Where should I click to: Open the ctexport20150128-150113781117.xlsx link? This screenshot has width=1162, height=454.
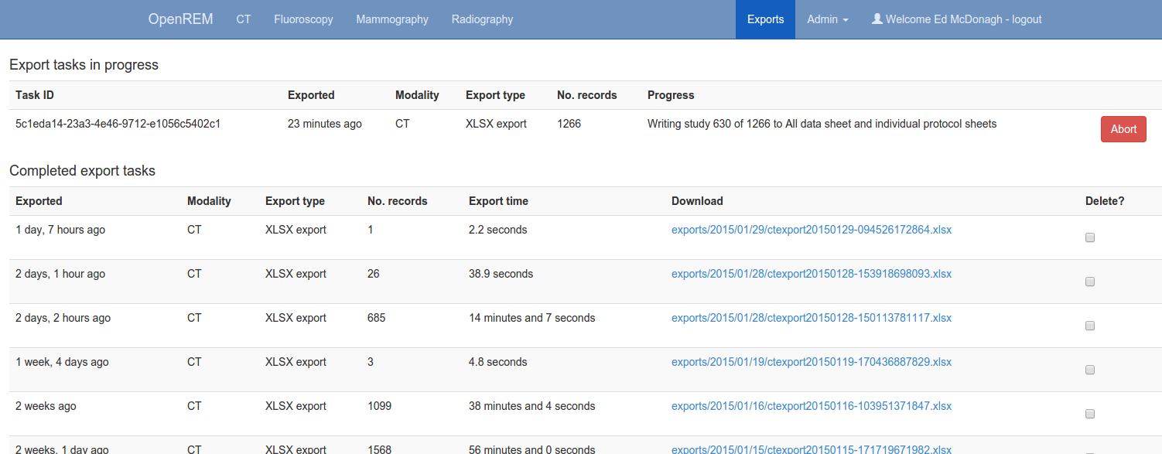tap(811, 318)
